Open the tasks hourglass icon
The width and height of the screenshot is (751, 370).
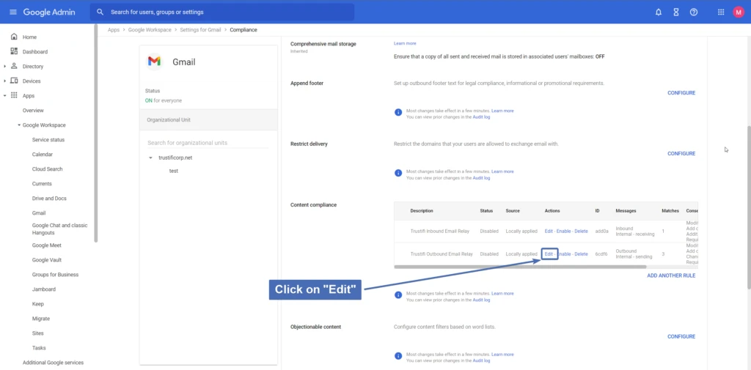coord(675,12)
